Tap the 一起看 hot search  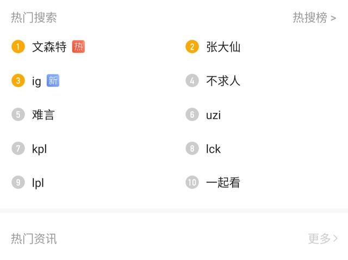223,183
